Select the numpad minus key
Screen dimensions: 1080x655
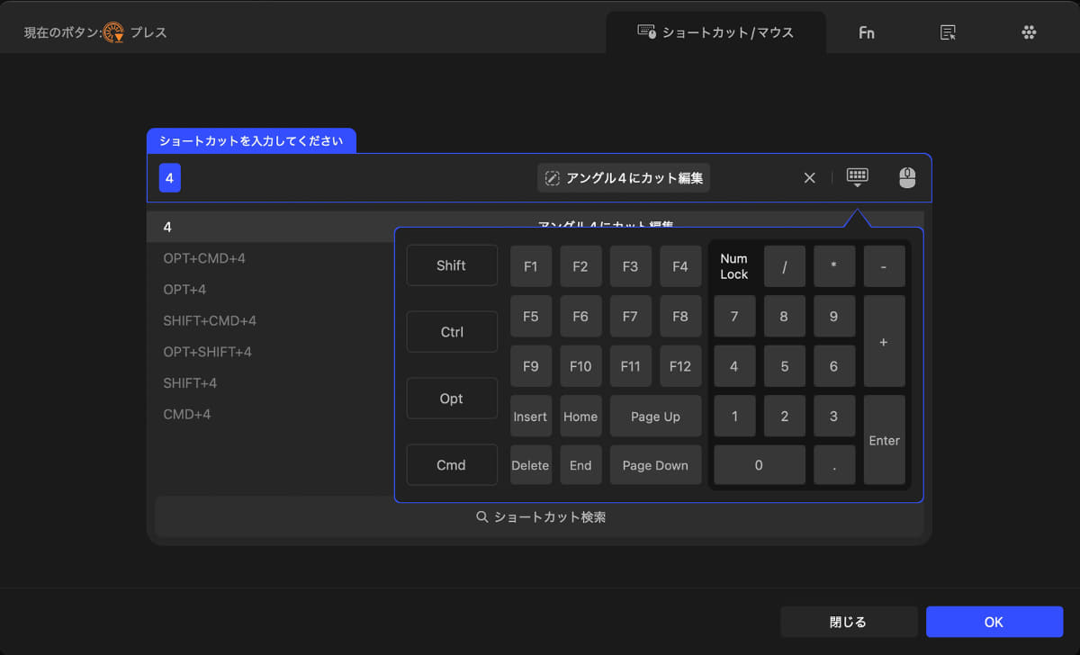point(884,266)
